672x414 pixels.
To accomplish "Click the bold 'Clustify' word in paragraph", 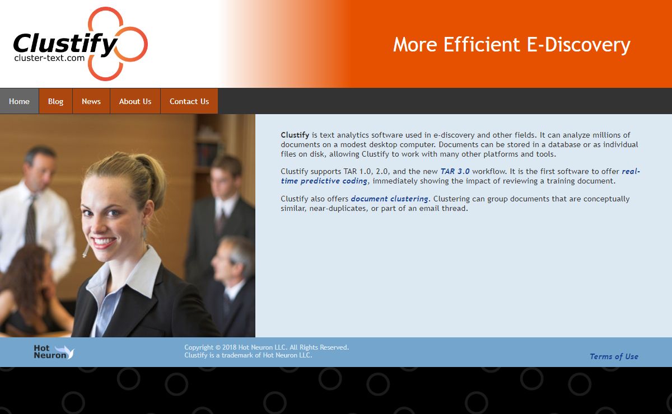I will (x=295, y=135).
